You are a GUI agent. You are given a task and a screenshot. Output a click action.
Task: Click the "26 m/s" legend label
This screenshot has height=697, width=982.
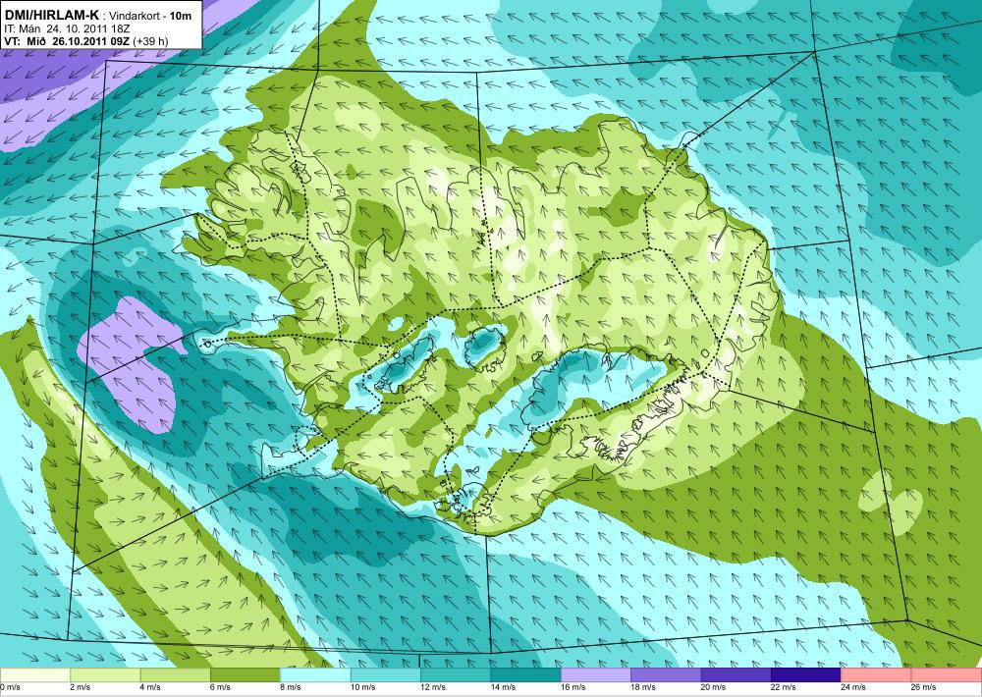click(x=924, y=687)
